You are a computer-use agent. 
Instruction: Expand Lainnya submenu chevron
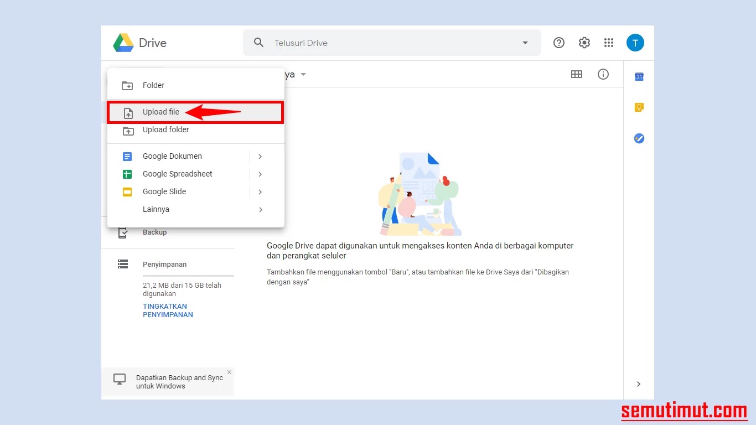[260, 210]
